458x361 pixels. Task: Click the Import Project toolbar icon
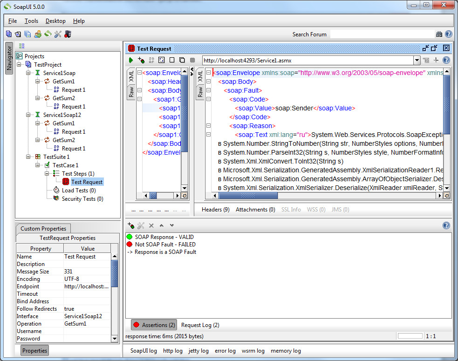tap(18, 34)
